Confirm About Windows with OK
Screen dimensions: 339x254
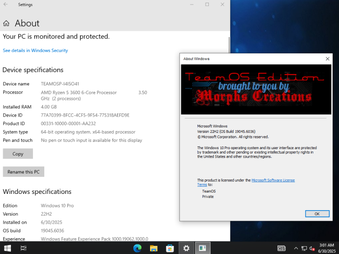coord(317,214)
